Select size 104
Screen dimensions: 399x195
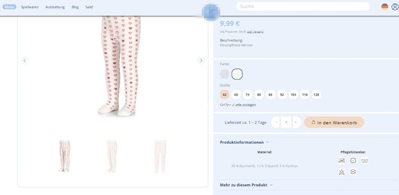293,95
